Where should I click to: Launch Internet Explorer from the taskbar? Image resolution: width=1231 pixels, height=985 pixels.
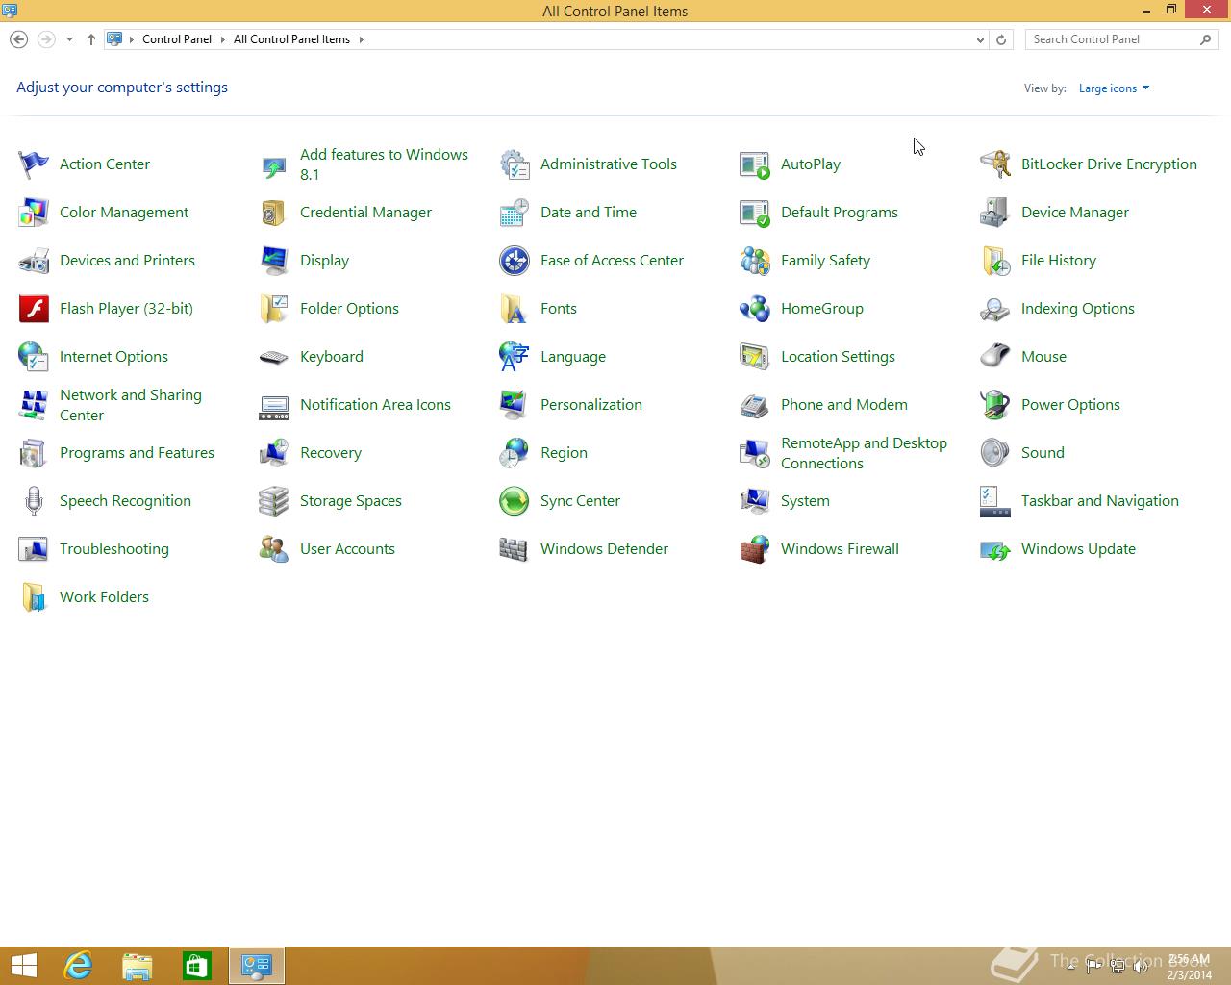(78, 966)
